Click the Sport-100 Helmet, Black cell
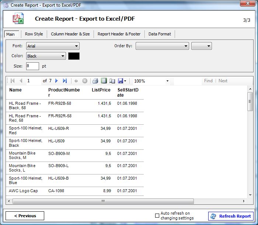Image resolution: width=258 pixels, height=225 pixels. pyautogui.click(x=26, y=143)
